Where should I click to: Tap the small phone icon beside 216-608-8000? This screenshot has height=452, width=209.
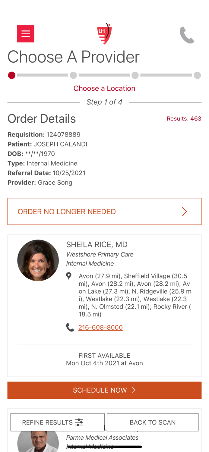tap(70, 328)
